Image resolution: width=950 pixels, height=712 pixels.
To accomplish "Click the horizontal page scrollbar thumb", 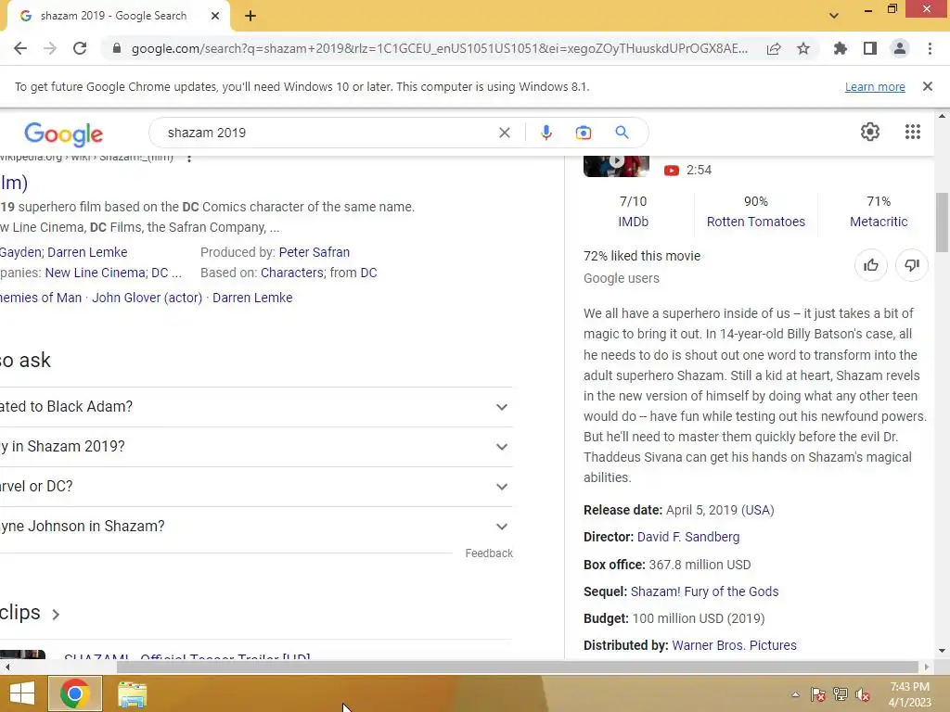I will (x=517, y=667).
